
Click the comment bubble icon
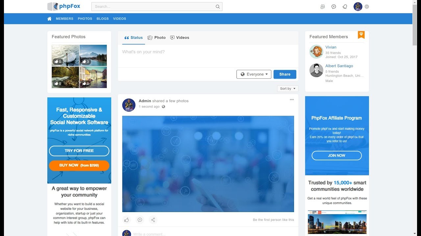pos(140,220)
